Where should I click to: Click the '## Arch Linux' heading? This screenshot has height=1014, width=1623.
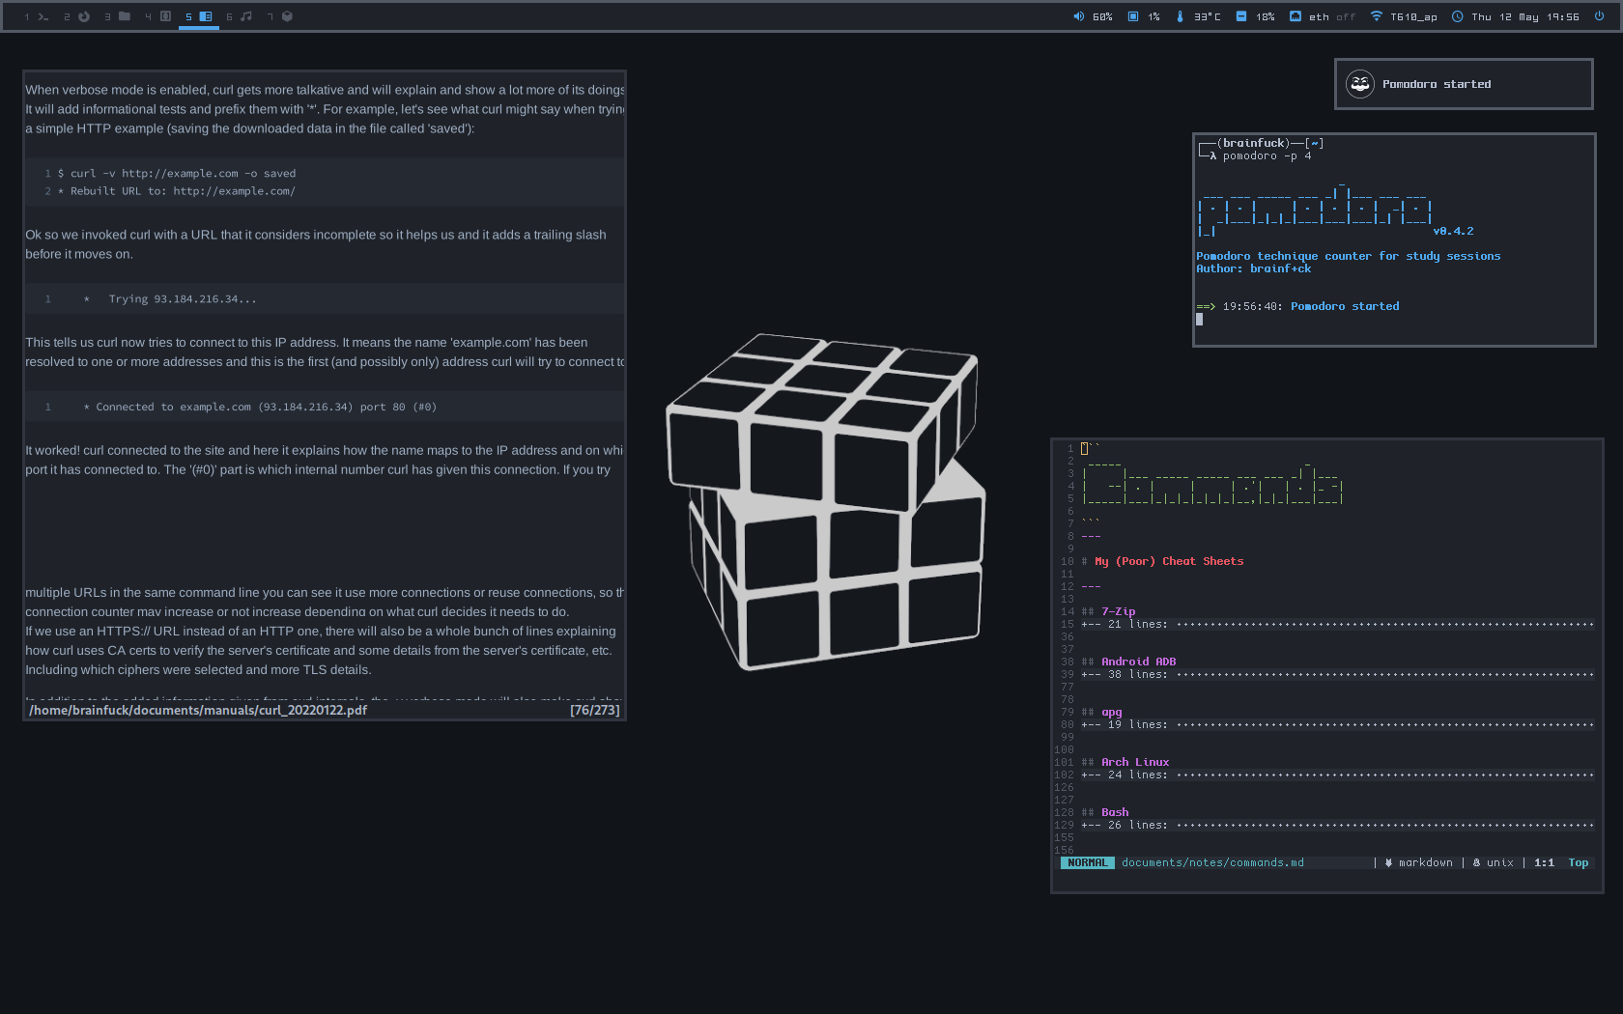(x=1125, y=763)
